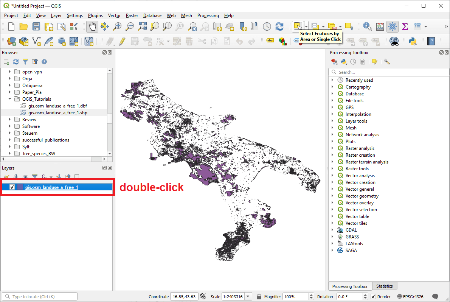Select gis.osm_landuse_a_free_1.shp in the Browser
Viewport: 450px width, 302px height.
(58, 113)
